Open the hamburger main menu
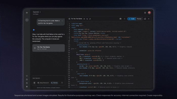Screen dimensions: 177x99 tap(27, 13)
